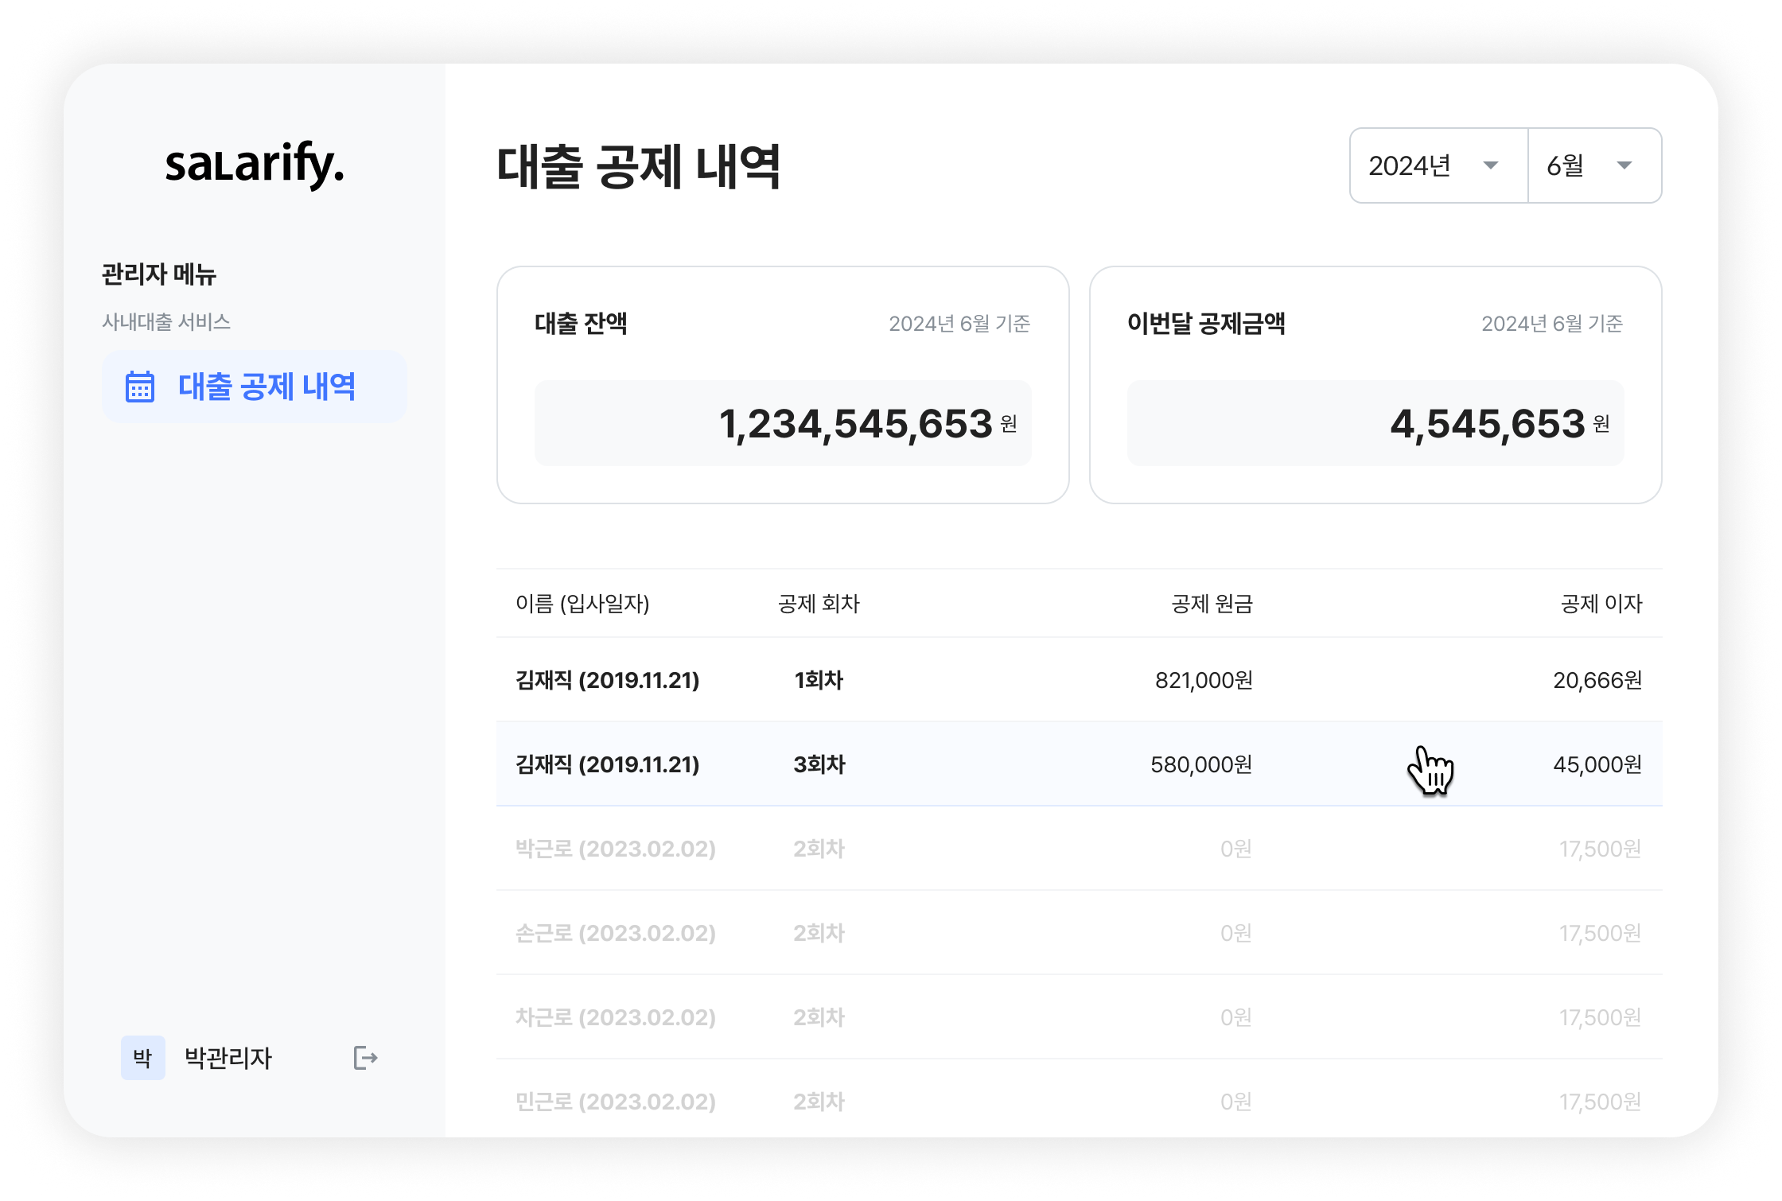
Task: Click the 공제 원금 column header
Action: tap(1212, 604)
